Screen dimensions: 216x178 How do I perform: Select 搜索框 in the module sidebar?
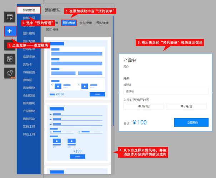coord(27,80)
